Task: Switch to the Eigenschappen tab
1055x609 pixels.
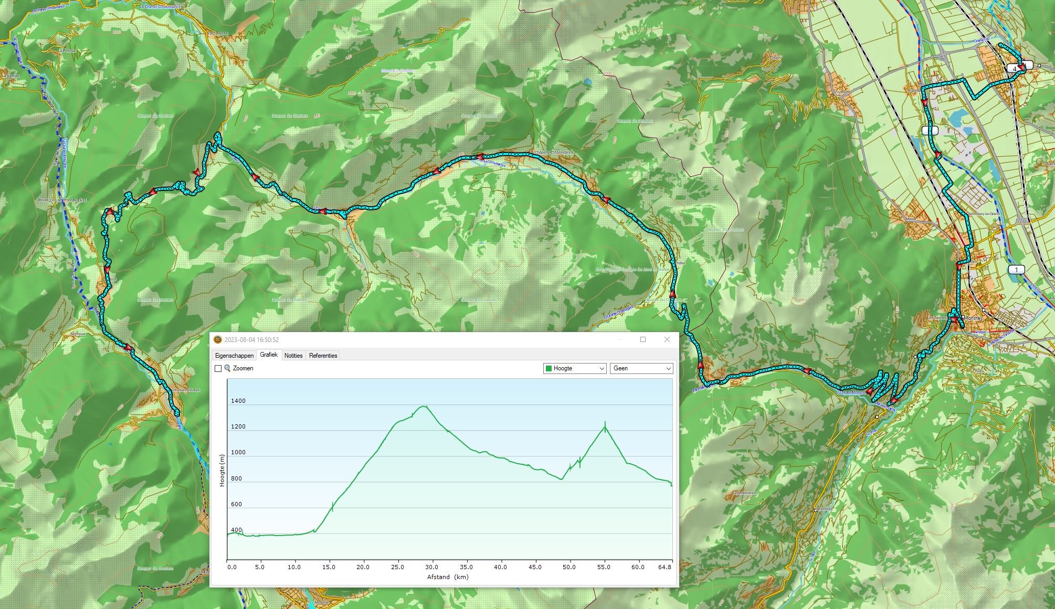Action: tap(234, 356)
